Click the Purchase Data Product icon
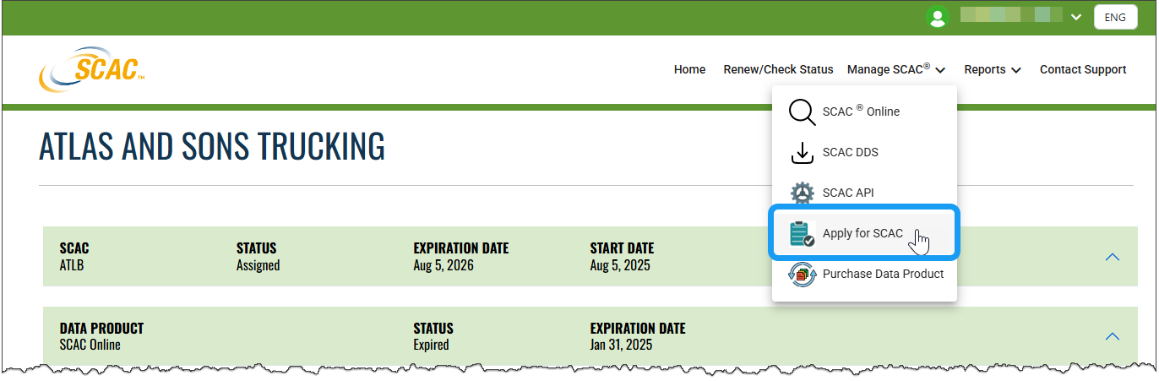This screenshot has width=1159, height=381. click(802, 274)
